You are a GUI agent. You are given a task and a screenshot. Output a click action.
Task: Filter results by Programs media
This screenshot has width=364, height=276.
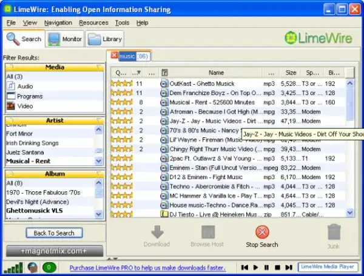click(29, 96)
